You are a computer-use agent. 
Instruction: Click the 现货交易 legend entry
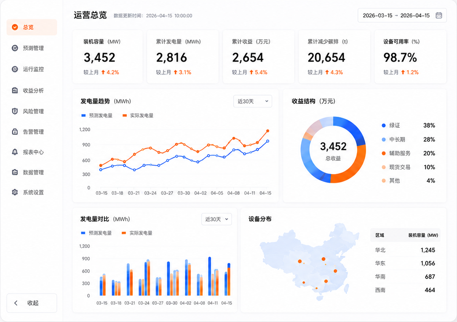408,167
